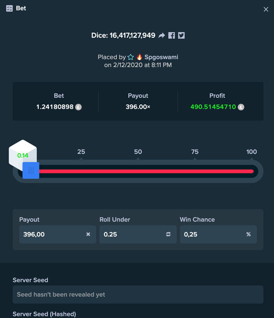Viewport: 274px width, 318px height.
Task: Click the Bet checklist icon in header
Action: point(9,8)
